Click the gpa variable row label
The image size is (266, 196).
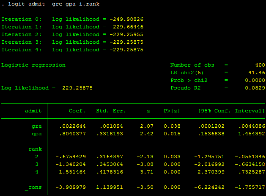(37, 134)
